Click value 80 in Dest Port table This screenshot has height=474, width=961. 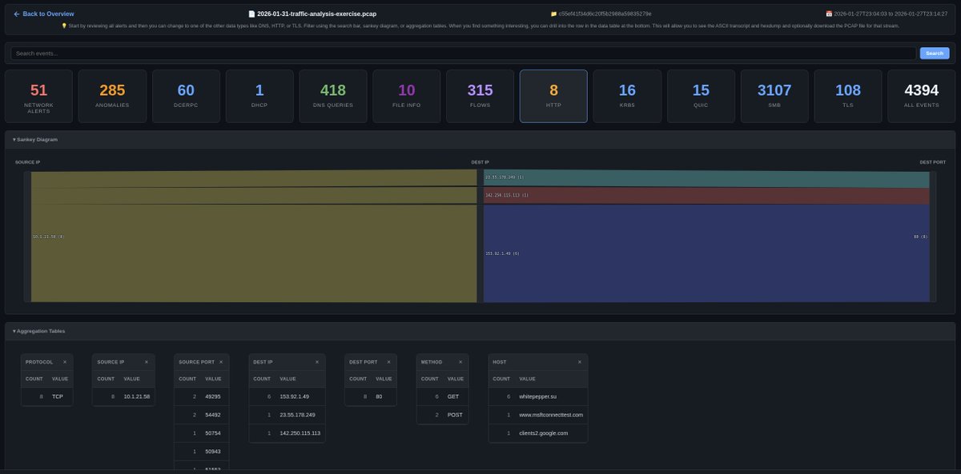point(380,396)
